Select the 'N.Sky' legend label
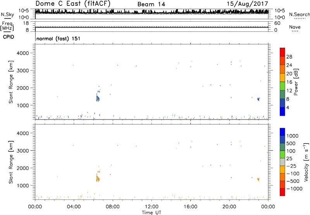This screenshot has width=310, height=215. tap(7, 14)
